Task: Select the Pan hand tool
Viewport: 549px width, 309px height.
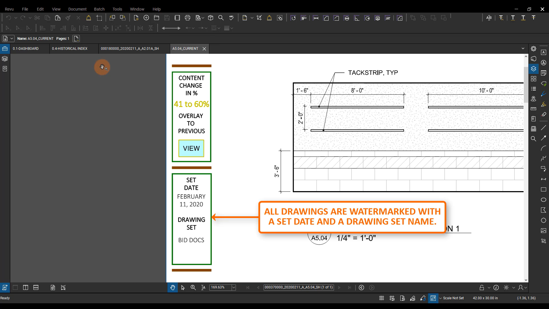Action: click(172, 288)
